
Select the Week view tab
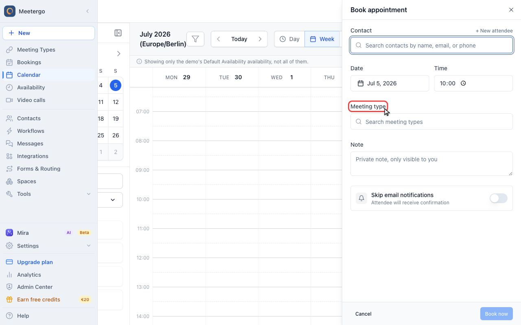click(x=322, y=39)
